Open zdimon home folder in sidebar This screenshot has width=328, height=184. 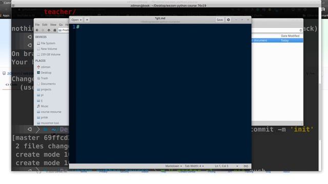click(x=46, y=67)
